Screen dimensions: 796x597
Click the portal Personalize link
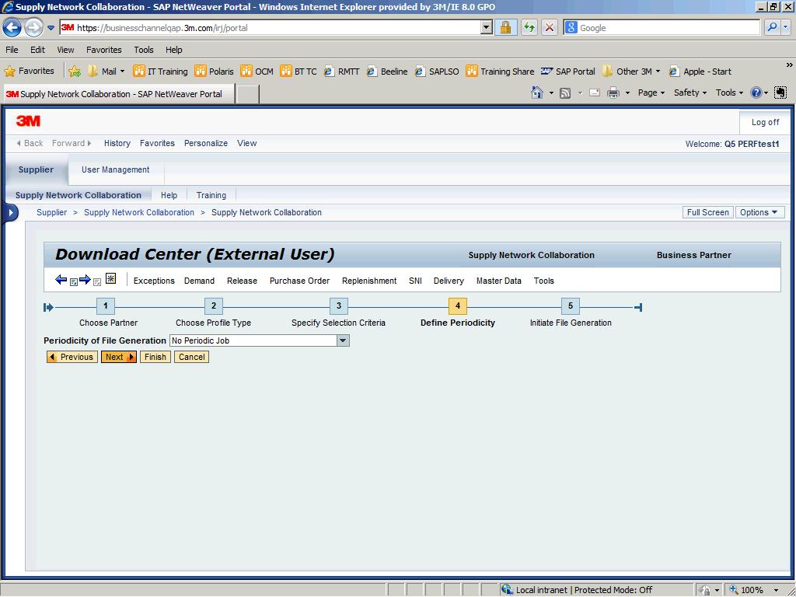pos(205,143)
